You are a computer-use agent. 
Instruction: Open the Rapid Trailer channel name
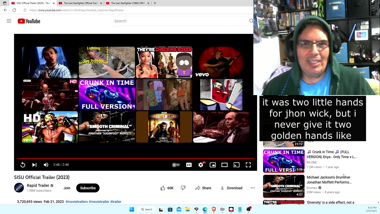pyautogui.click(x=38, y=185)
